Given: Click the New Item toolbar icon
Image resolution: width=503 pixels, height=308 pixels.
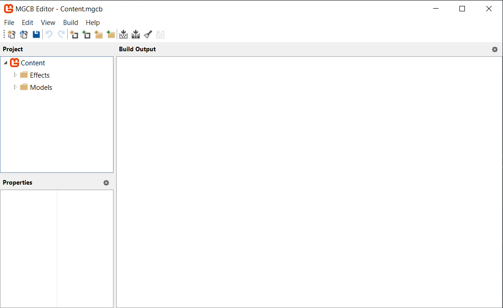Looking at the screenshot, I should pos(74,34).
